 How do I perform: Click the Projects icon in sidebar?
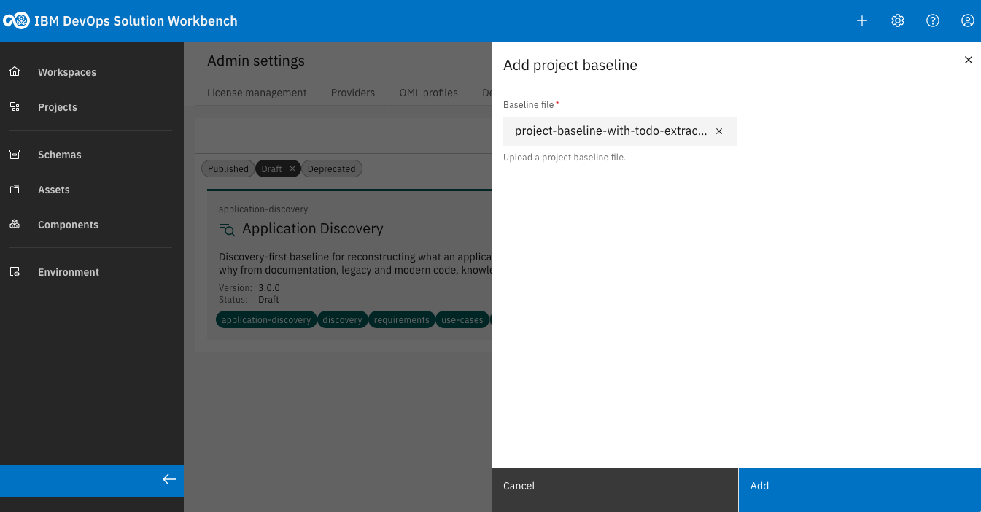(x=15, y=106)
